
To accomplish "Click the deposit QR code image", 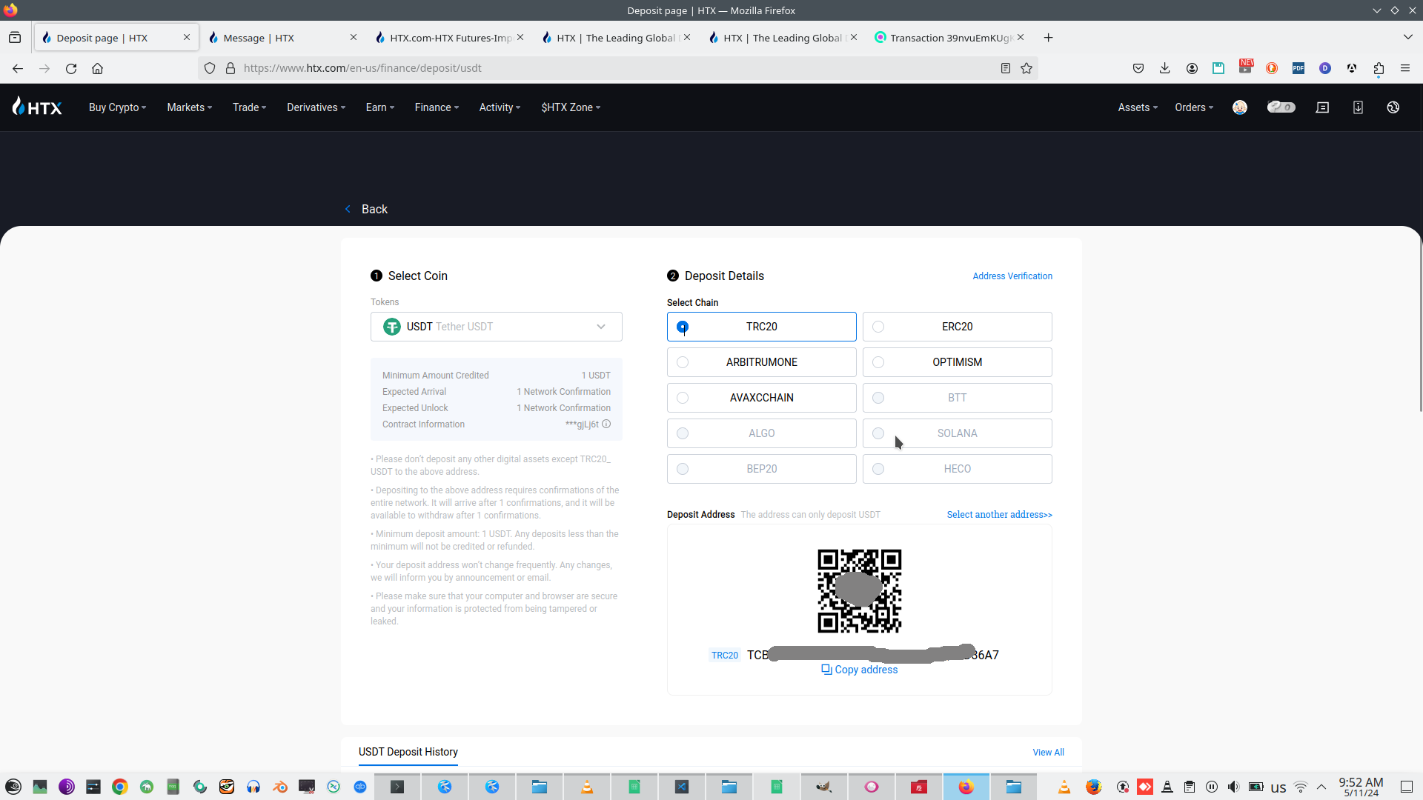I will (859, 591).
